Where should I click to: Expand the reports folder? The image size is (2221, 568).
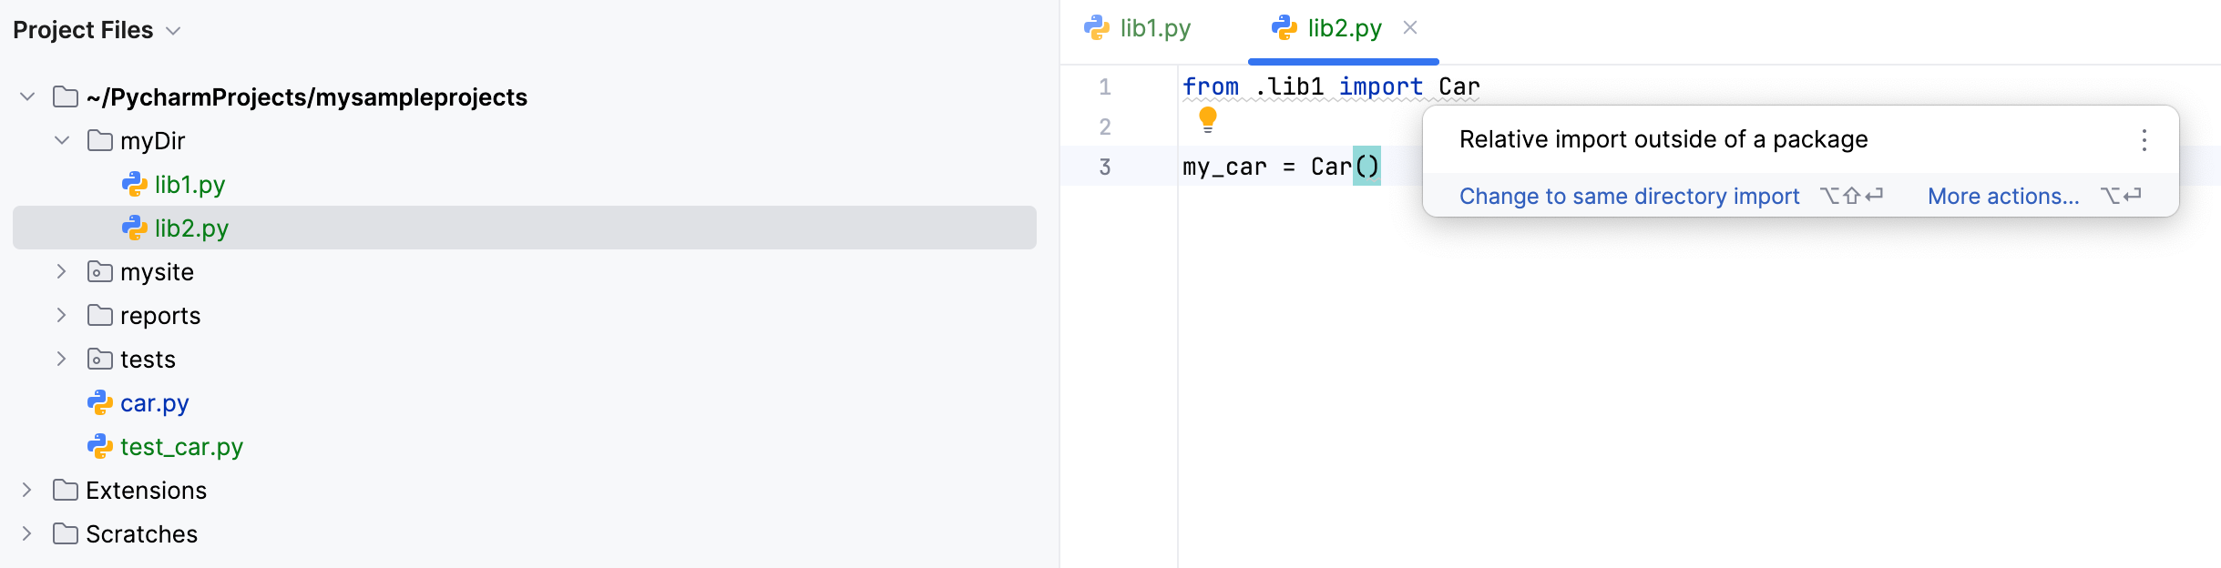click(x=62, y=315)
